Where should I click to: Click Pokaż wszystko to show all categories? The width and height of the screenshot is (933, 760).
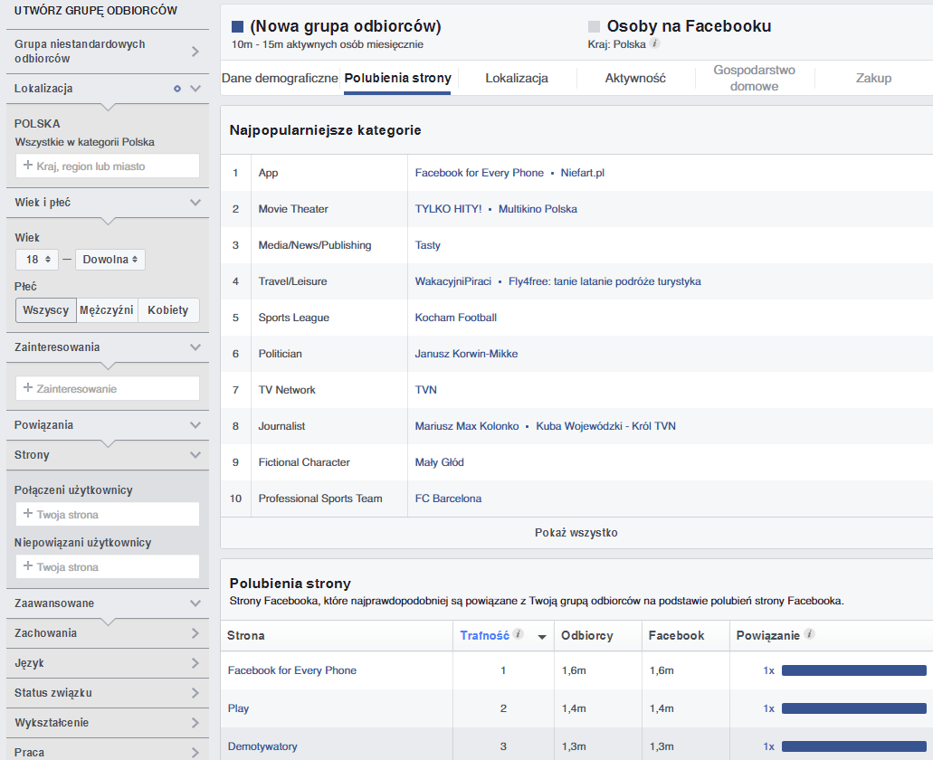[576, 533]
